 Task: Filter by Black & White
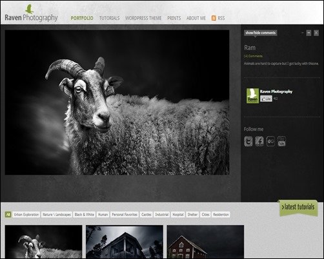tap(85, 215)
